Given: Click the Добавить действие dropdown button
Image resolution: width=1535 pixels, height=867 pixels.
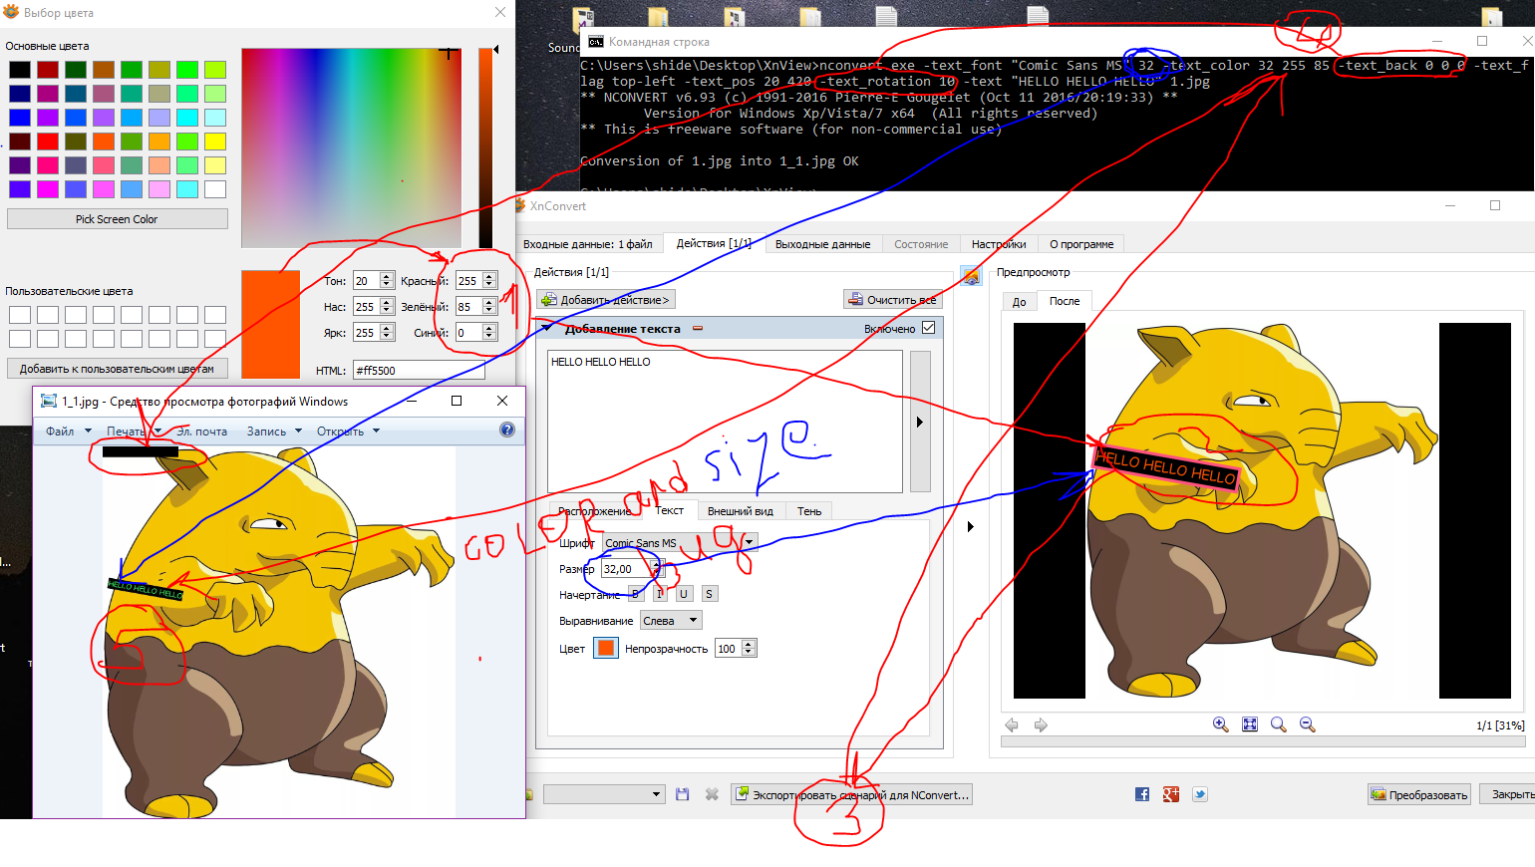Looking at the screenshot, I should click(606, 299).
